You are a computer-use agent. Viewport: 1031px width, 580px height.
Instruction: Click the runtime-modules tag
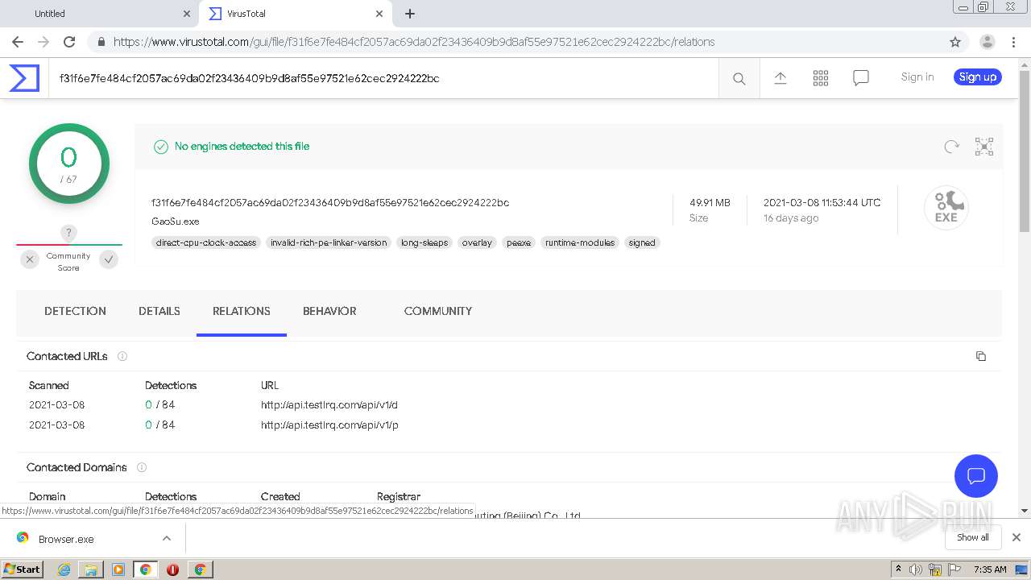pyautogui.click(x=580, y=242)
